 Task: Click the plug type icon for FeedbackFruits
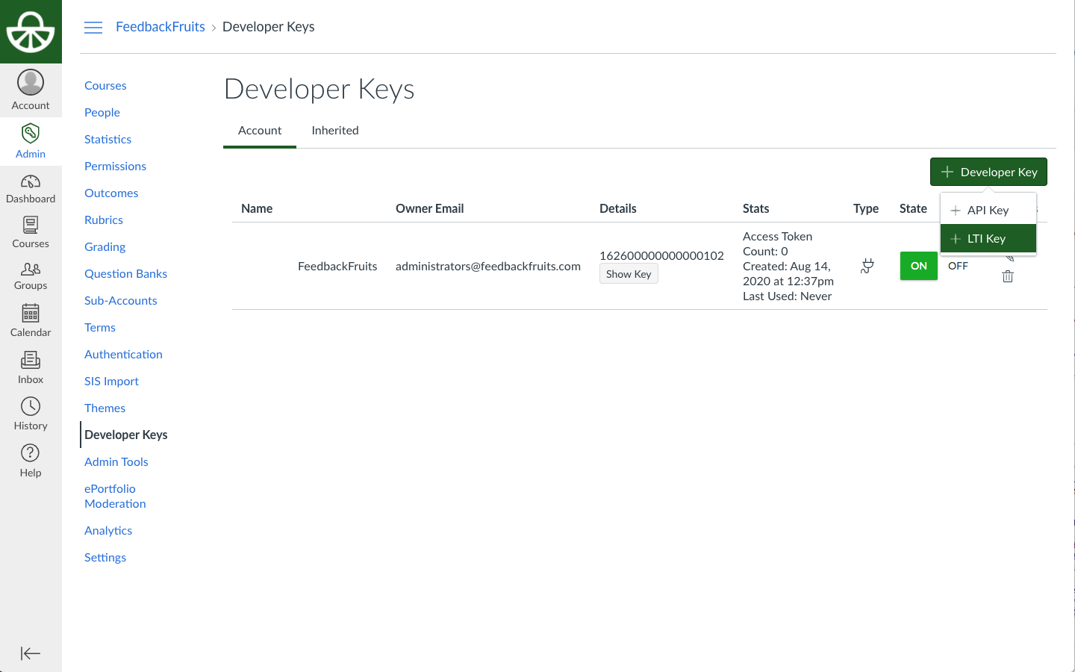[867, 266]
